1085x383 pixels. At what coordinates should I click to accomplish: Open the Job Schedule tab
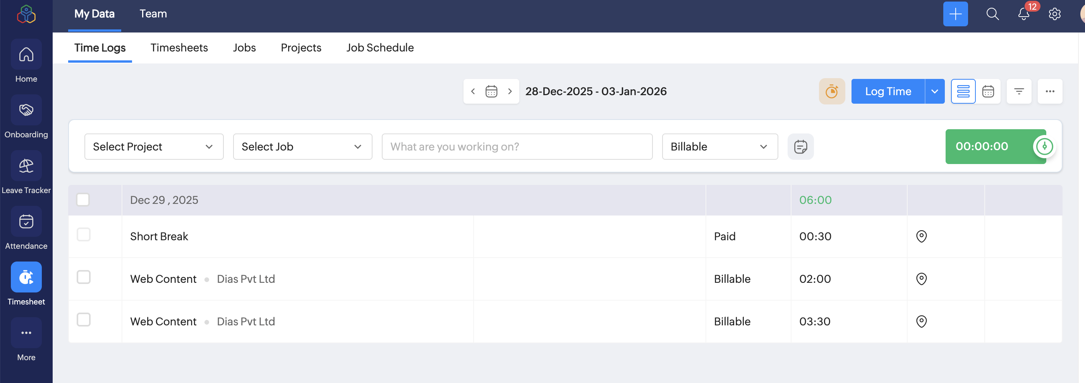(380, 48)
